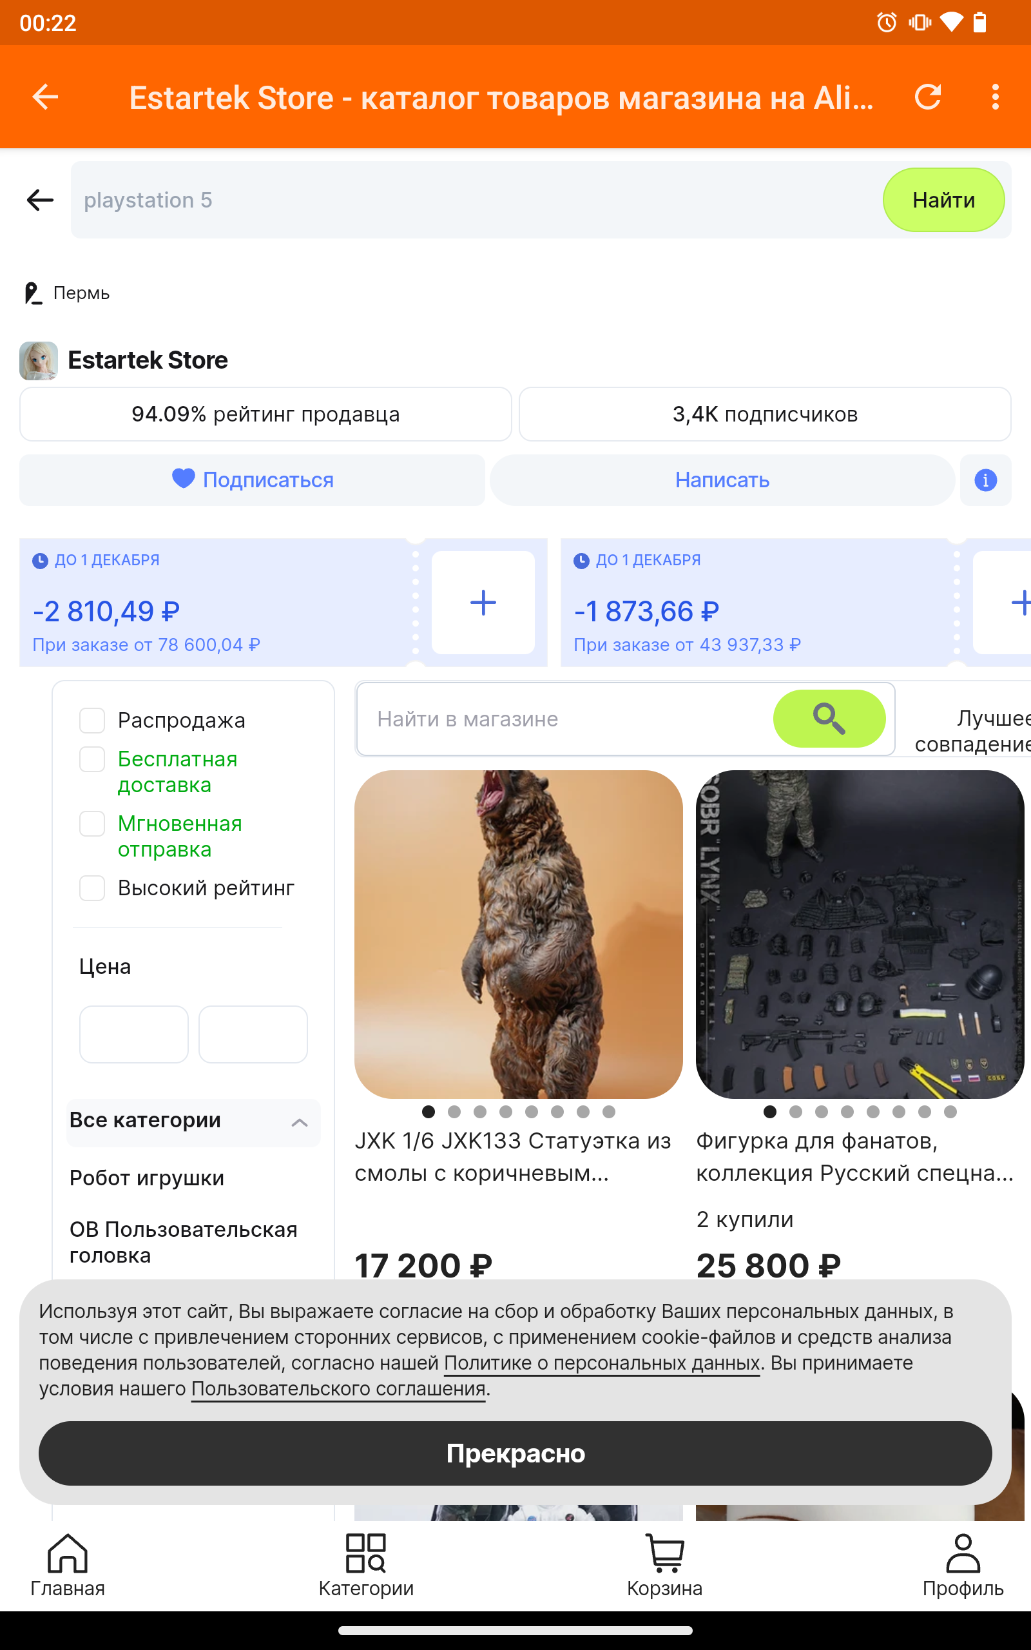Image resolution: width=1031 pixels, height=1650 pixels.
Task: Go to the Корзина tab
Action: point(665,1565)
